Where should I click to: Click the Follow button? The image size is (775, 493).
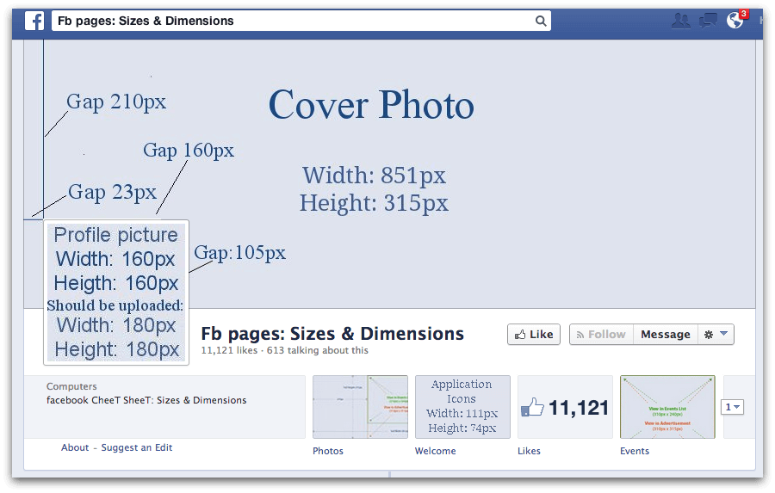(602, 335)
